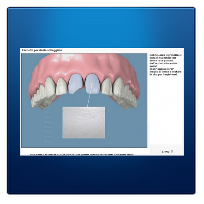204x204 pixels.
Task: Click the 'pag.5' page indicator
Action: (168, 151)
